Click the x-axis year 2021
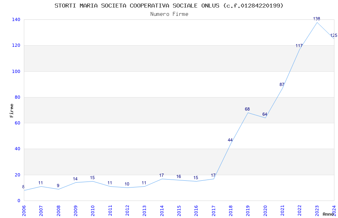This screenshot has height=218, width=338. tap(282, 211)
